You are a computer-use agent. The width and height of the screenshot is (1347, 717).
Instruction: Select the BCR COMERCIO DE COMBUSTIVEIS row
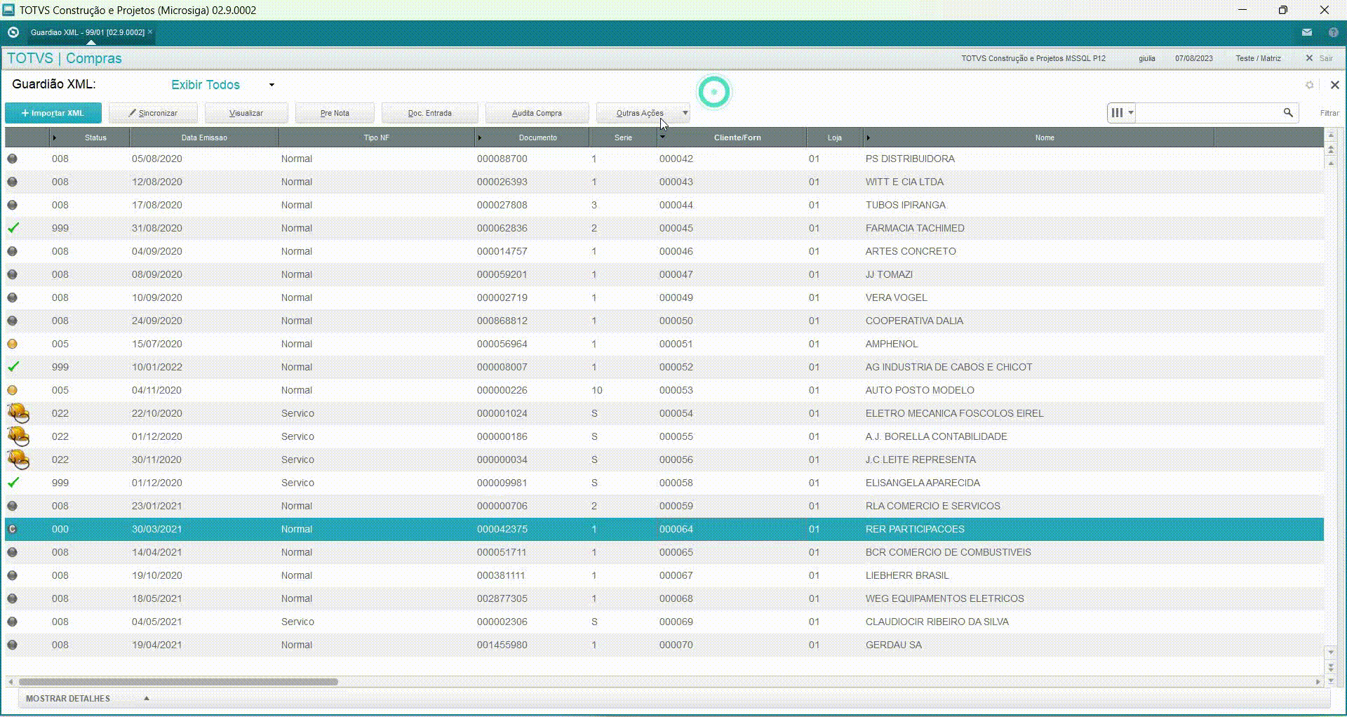(x=664, y=552)
